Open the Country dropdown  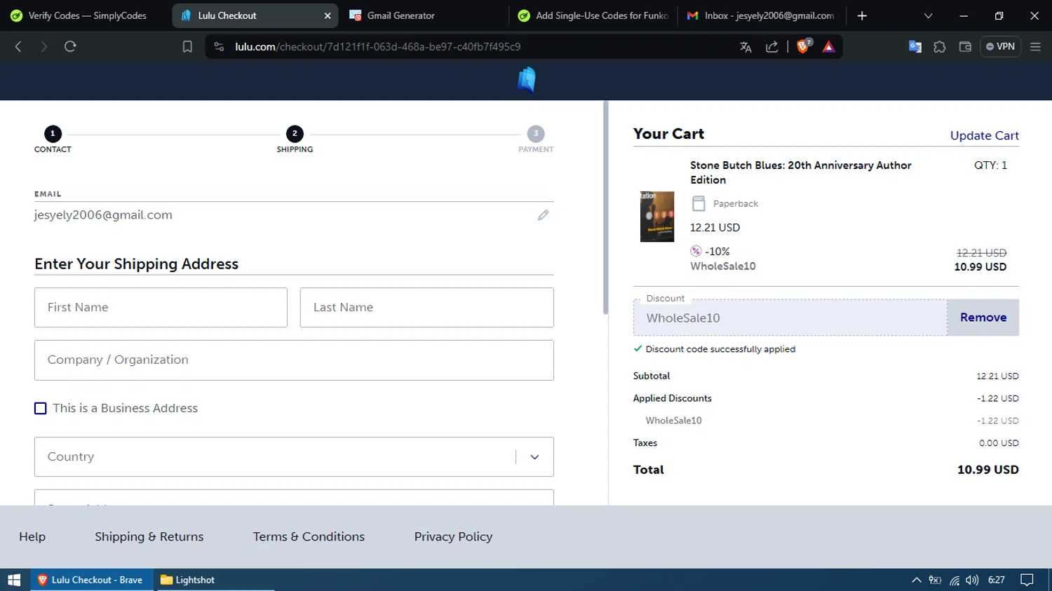294,456
